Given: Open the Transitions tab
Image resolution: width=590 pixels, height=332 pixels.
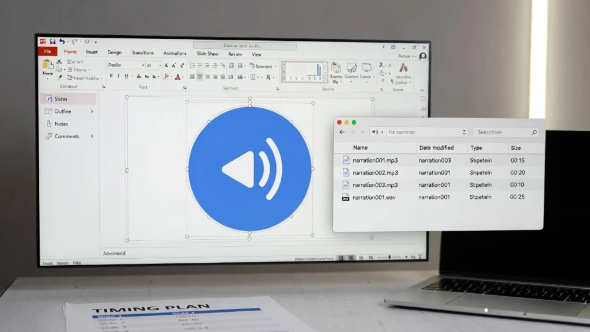Looking at the screenshot, I should click(143, 52).
